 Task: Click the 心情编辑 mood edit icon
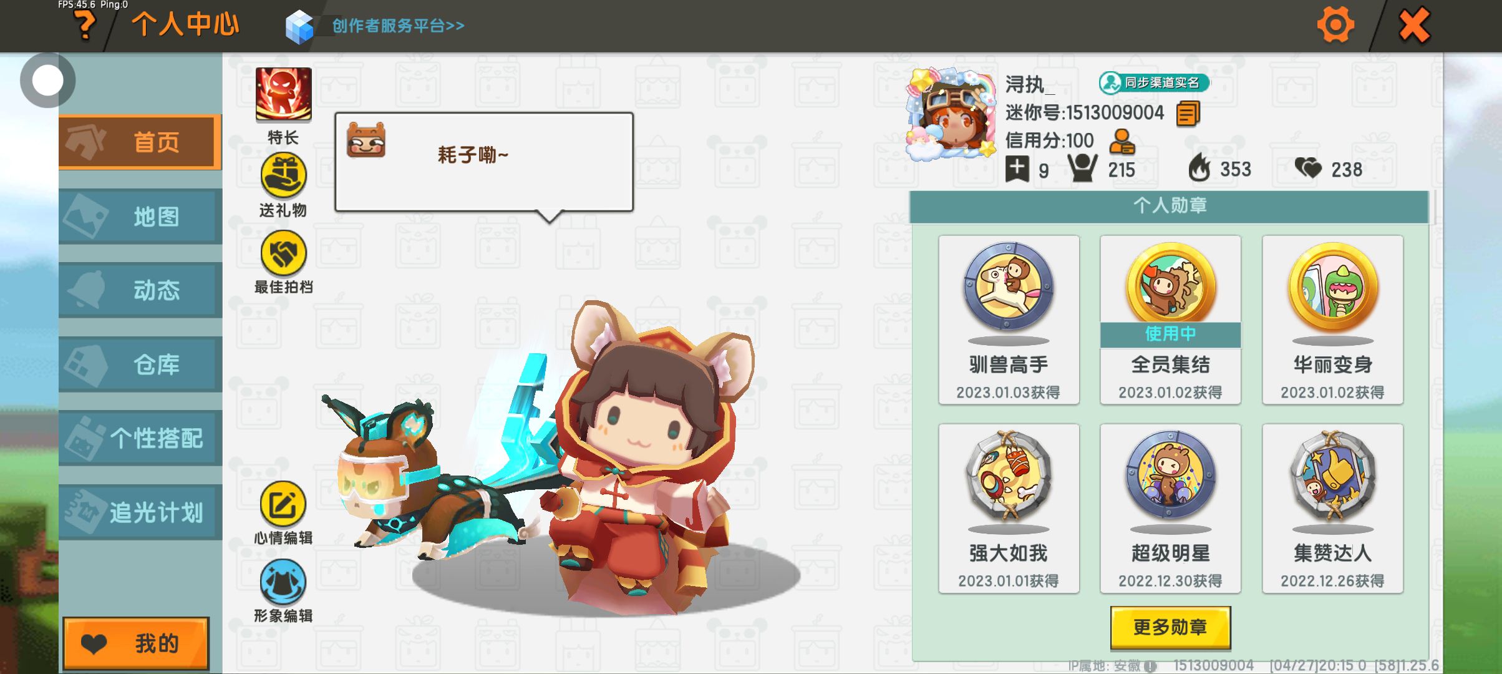(283, 504)
